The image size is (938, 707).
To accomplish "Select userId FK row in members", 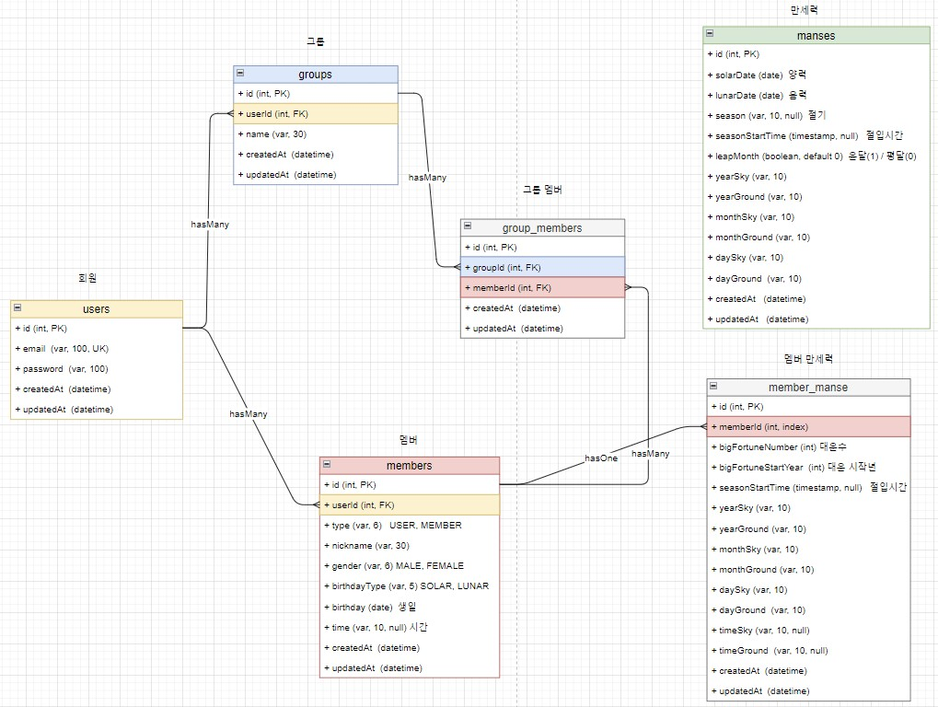I will coord(410,504).
